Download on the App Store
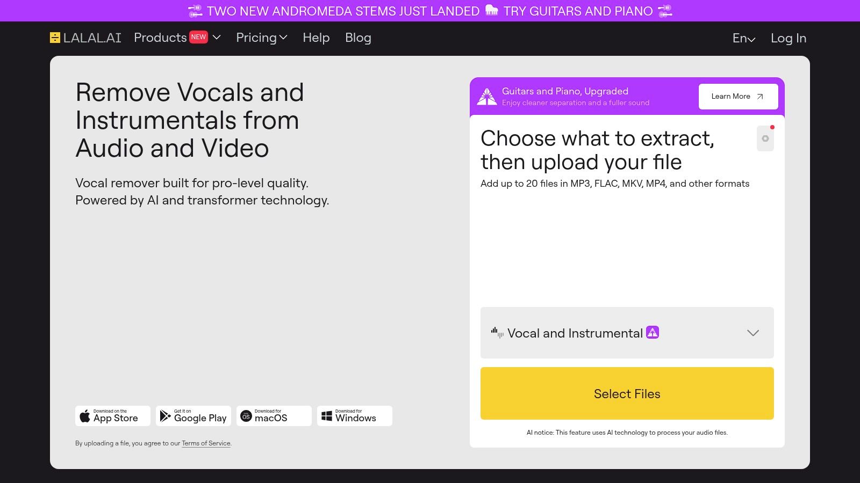Viewport: 860px width, 483px height. coord(113,416)
